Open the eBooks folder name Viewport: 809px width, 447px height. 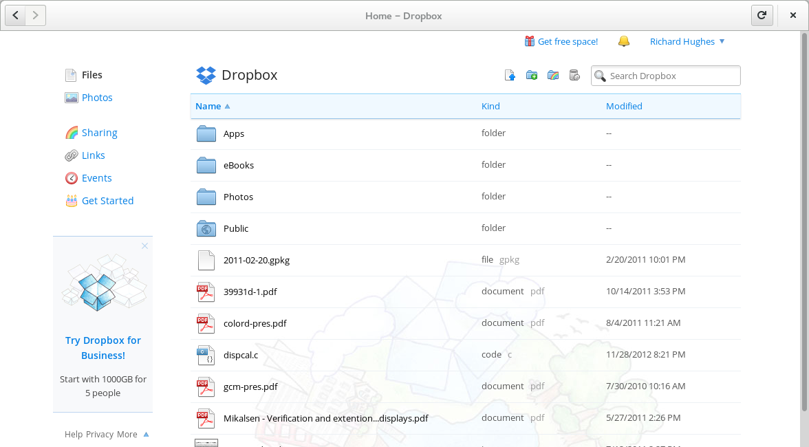click(x=238, y=165)
